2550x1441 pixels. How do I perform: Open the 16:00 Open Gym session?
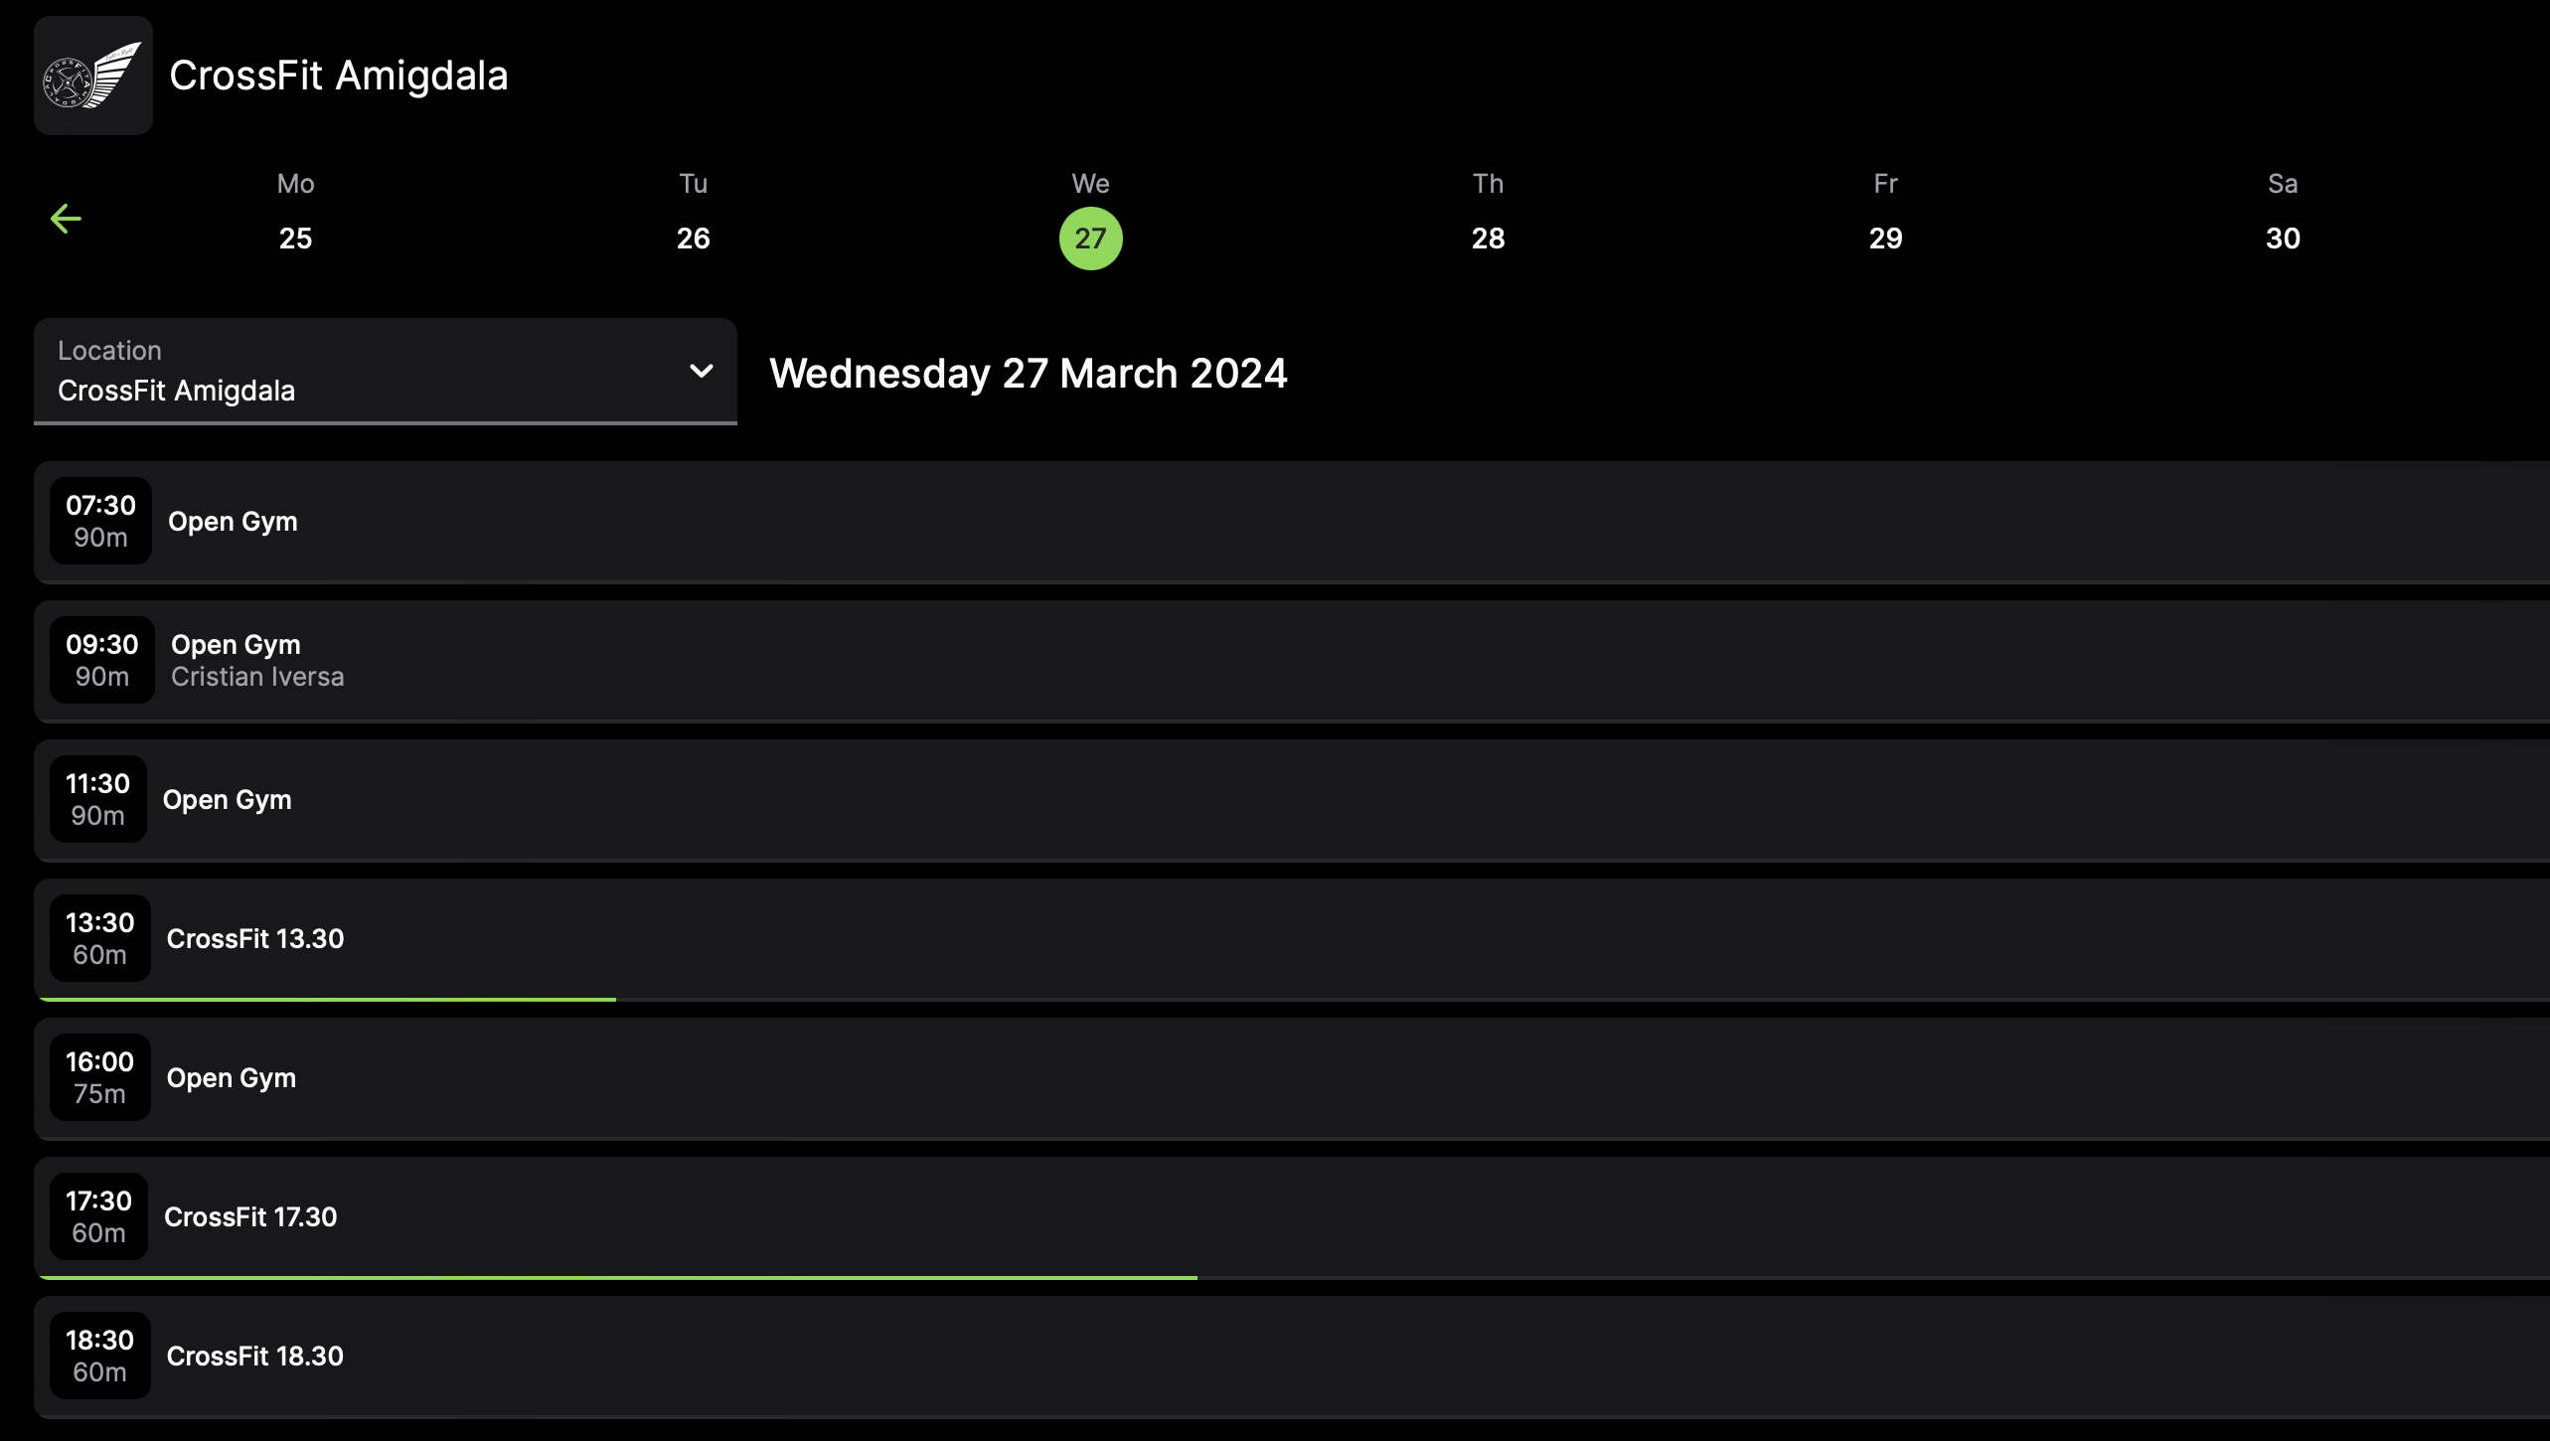(x=231, y=1078)
